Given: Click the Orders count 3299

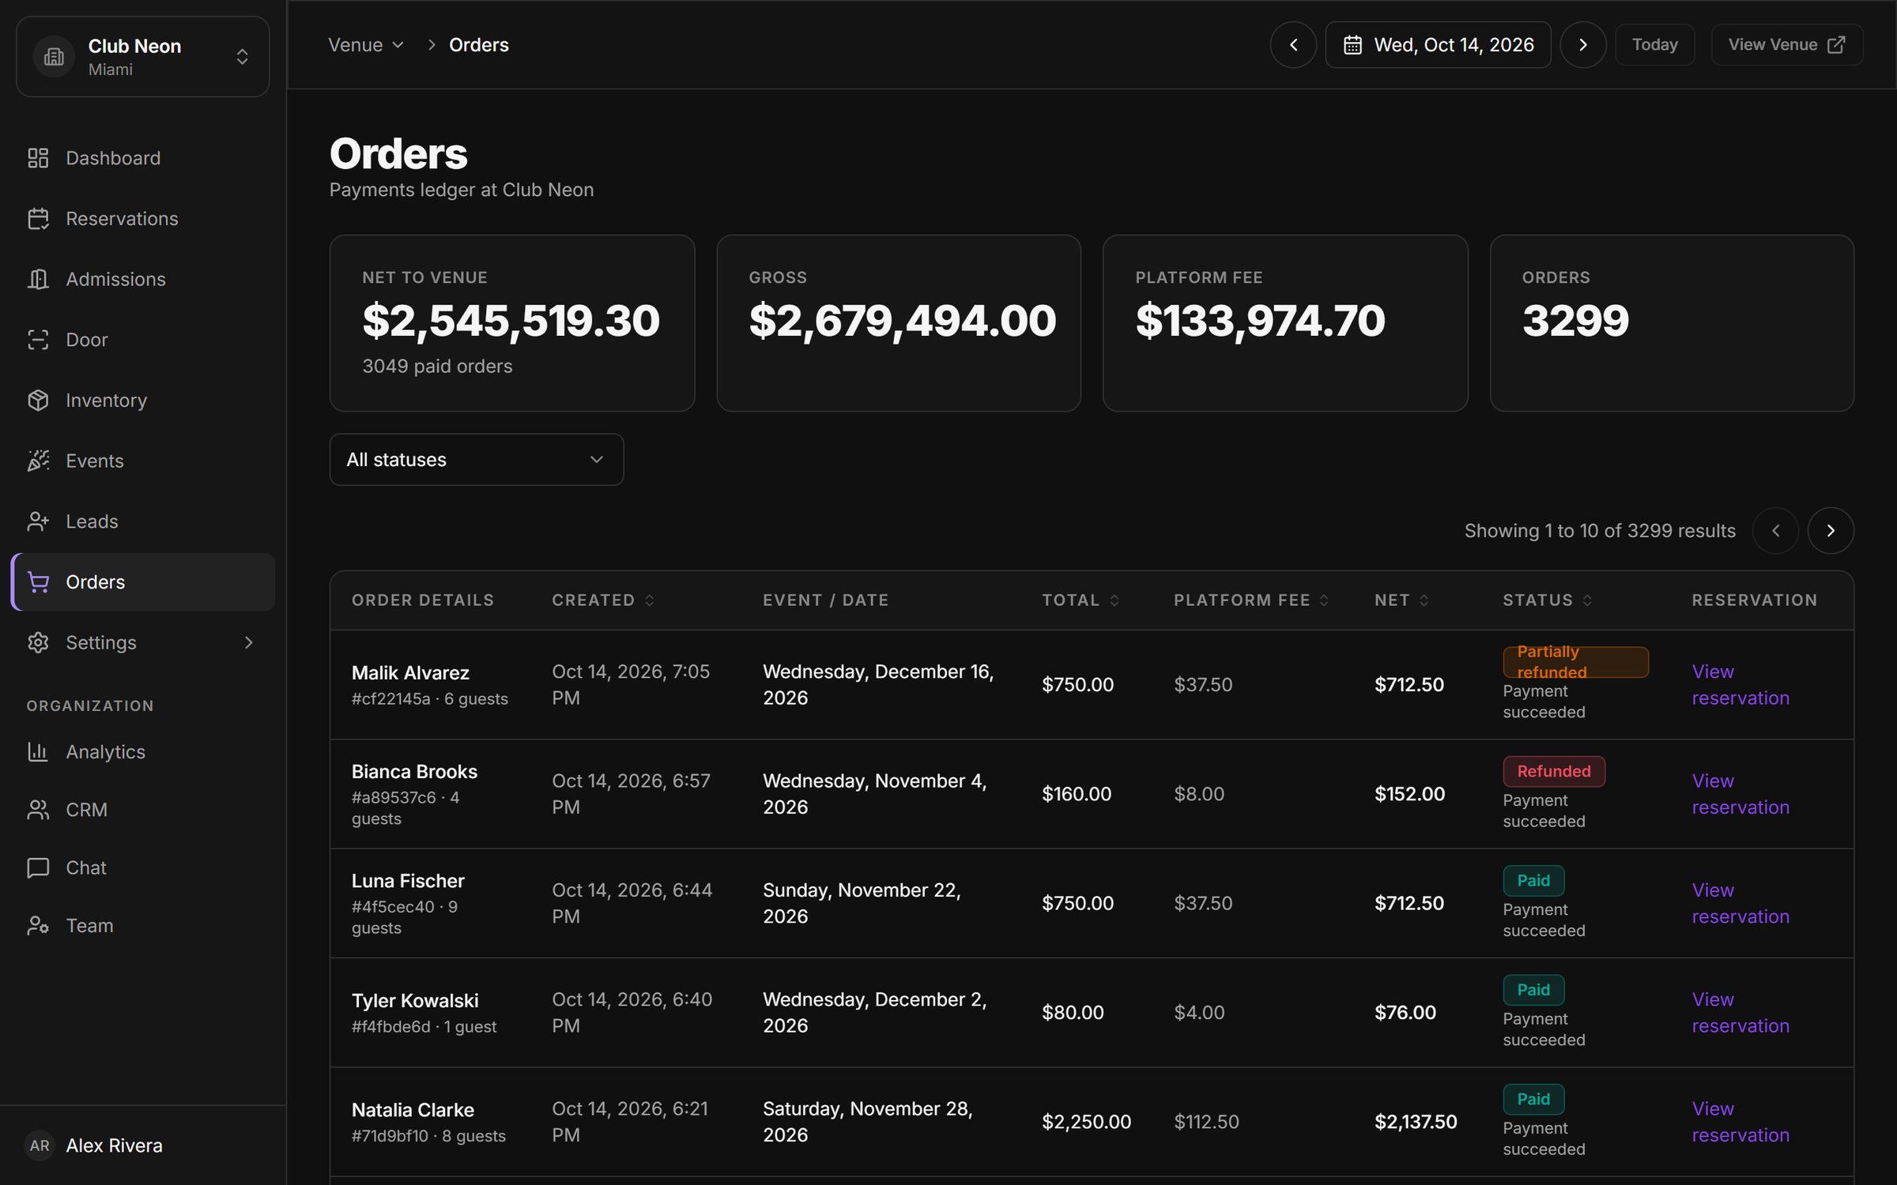Looking at the screenshot, I should point(1575,320).
